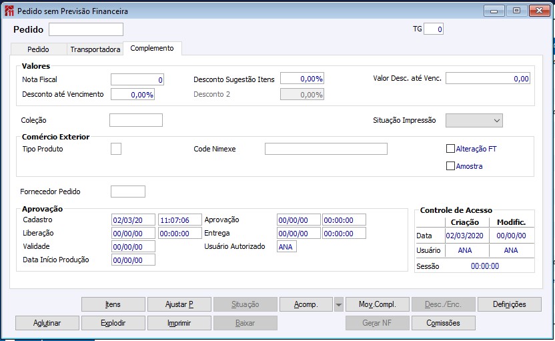
Task: Click the Cadastro date field 02/03/20
Action: (x=133, y=220)
